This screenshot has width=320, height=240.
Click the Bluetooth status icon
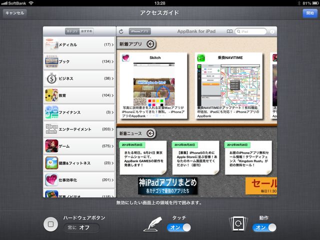(x=299, y=3)
